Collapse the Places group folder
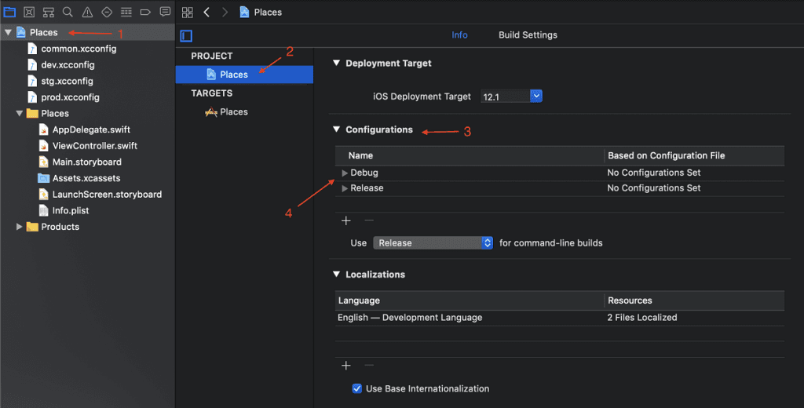This screenshot has width=804, height=408. coord(19,113)
